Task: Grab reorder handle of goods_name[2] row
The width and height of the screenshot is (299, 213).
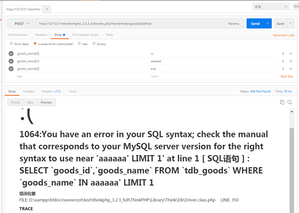Action: [x=283, y=69]
